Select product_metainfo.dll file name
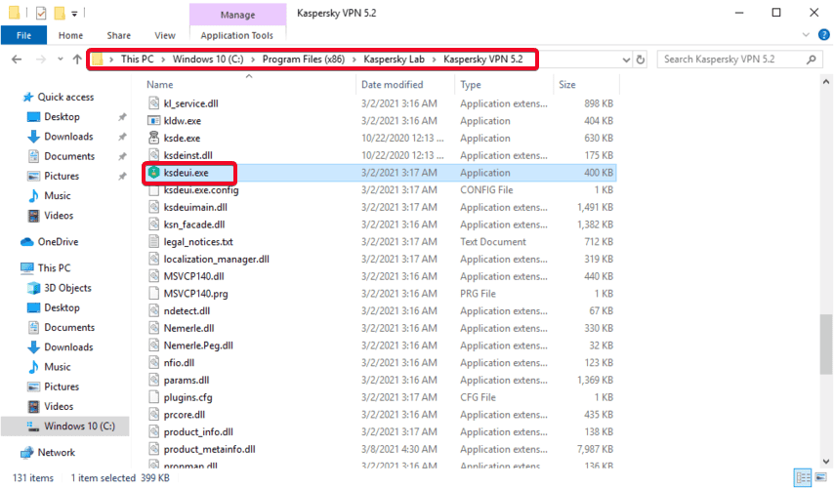 210,449
